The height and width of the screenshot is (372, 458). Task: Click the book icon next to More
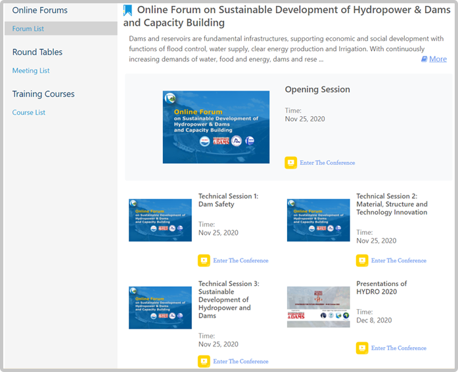click(424, 59)
